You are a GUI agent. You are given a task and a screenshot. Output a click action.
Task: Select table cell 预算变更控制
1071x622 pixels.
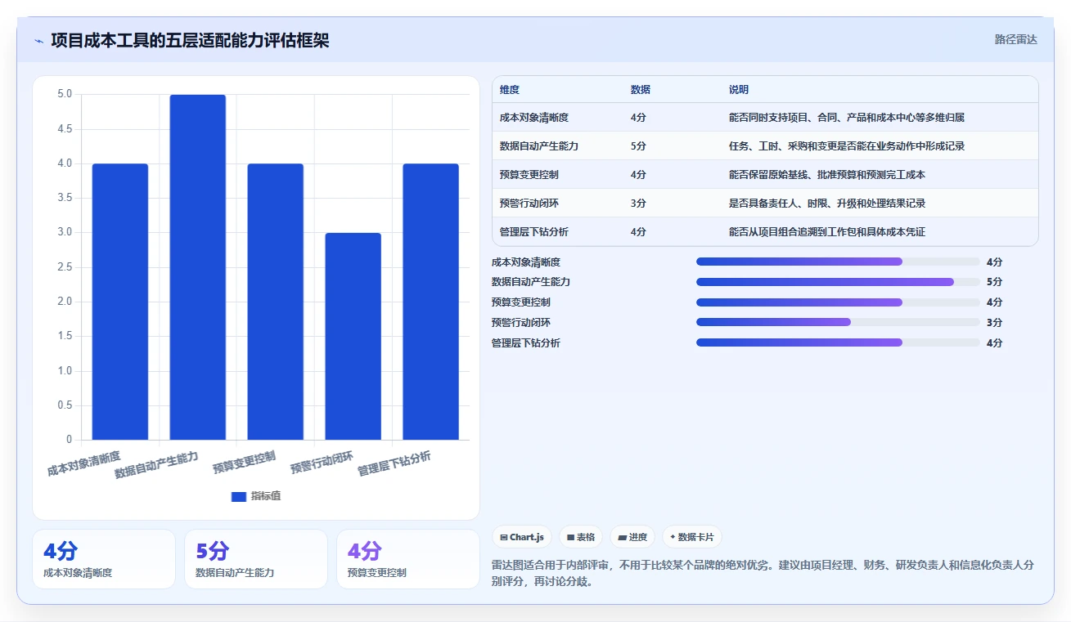click(x=529, y=175)
